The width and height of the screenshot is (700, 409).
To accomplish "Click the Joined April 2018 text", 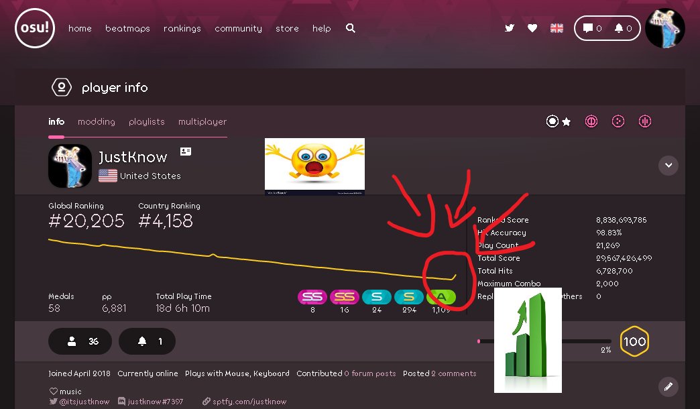I will (80, 373).
